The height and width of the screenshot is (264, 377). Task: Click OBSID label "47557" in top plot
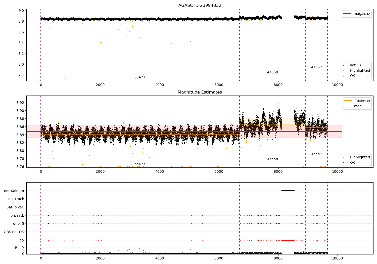tap(316, 67)
